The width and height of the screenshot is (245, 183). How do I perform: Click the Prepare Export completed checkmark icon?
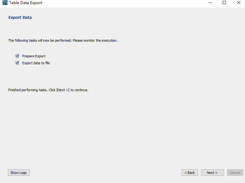(x=17, y=56)
